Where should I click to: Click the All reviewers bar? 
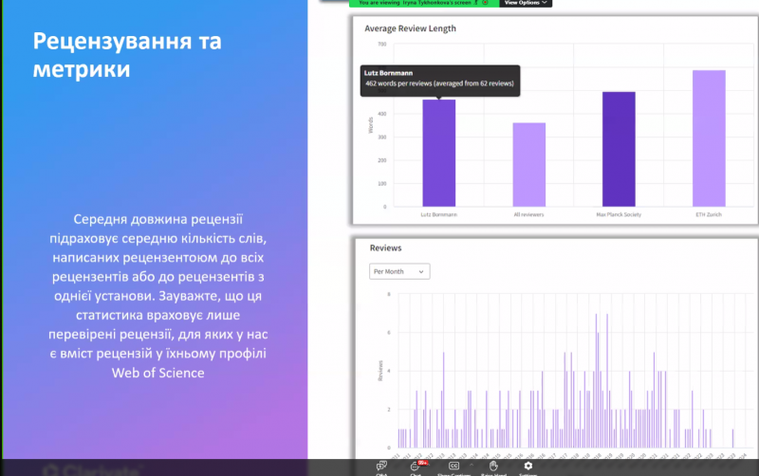pos(529,164)
